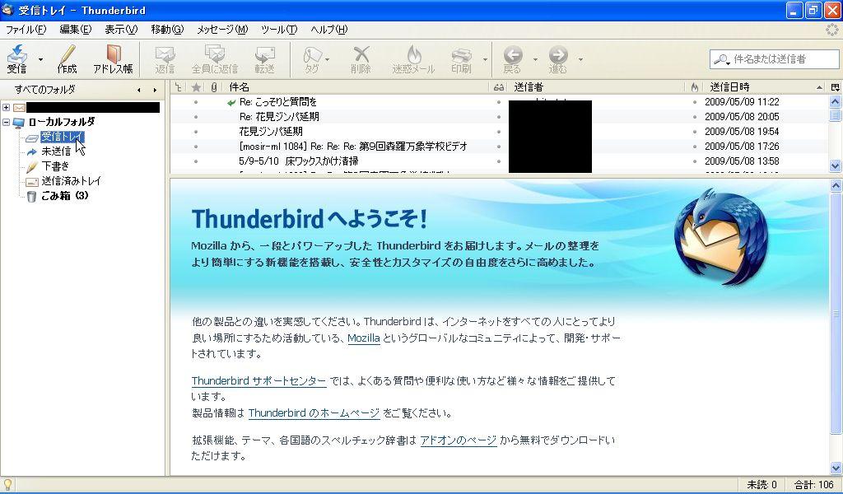Open the 編集(E) menu
The height and width of the screenshot is (494, 843).
point(75,30)
